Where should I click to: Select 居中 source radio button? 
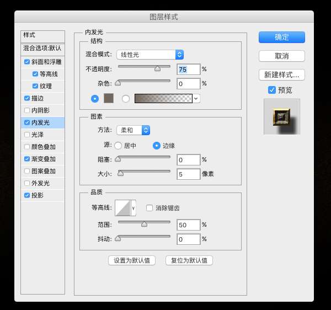[118, 146]
